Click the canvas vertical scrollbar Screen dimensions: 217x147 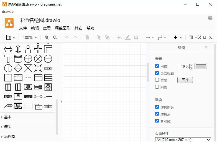click(148, 72)
